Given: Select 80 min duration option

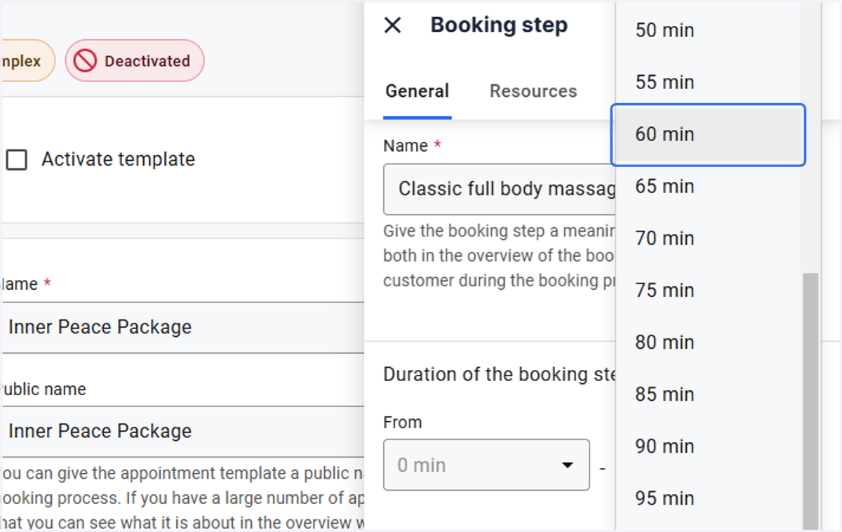Looking at the screenshot, I should tap(709, 342).
